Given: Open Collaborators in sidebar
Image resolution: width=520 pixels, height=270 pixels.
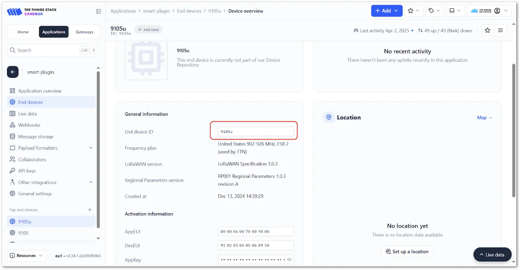Looking at the screenshot, I should click(x=51, y=159).
